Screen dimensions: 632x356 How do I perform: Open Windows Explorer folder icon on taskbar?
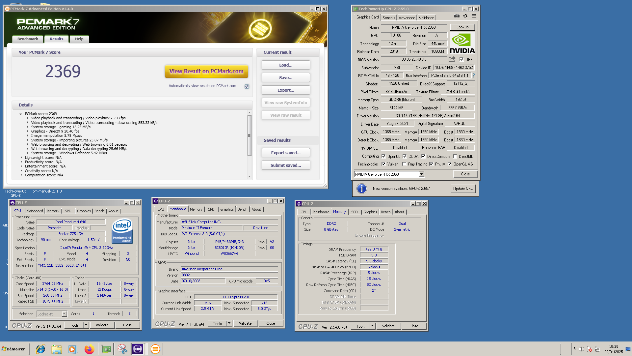(x=57, y=349)
